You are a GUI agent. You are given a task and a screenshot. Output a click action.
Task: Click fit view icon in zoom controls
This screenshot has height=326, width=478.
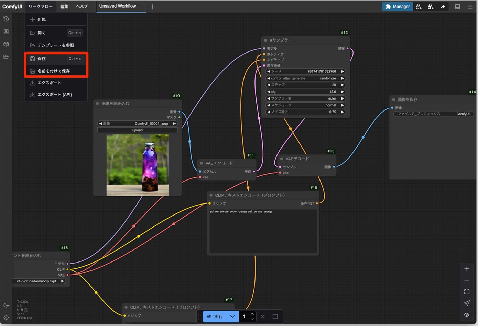pos(467,292)
